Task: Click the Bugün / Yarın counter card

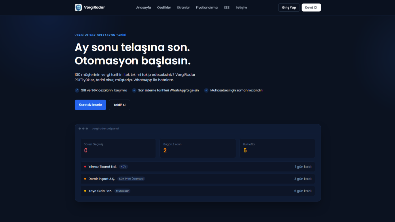Action: pos(197,148)
